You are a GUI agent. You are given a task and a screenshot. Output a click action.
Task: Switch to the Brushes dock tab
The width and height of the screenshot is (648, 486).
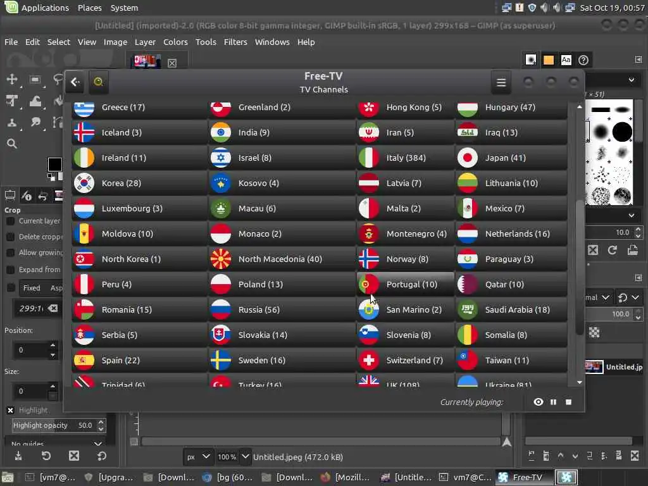[x=531, y=60]
